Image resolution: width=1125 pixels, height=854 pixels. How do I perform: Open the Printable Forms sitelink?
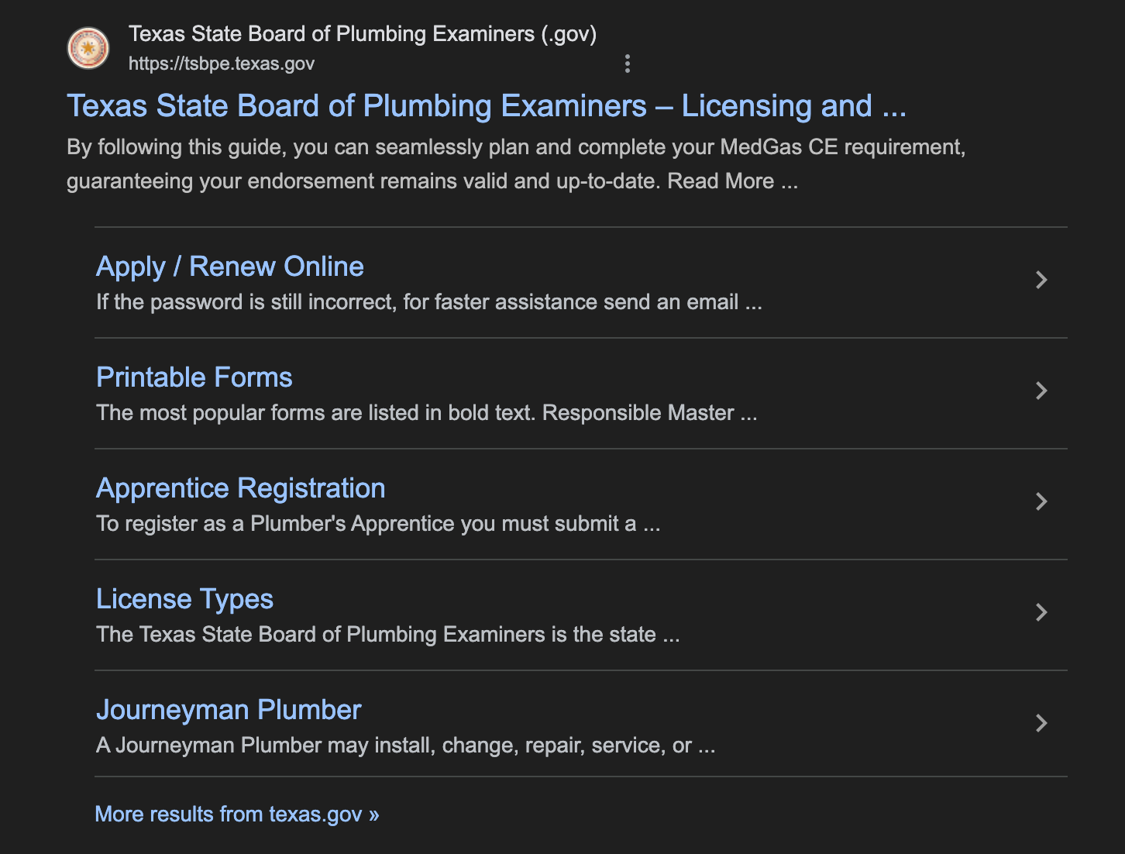(194, 377)
